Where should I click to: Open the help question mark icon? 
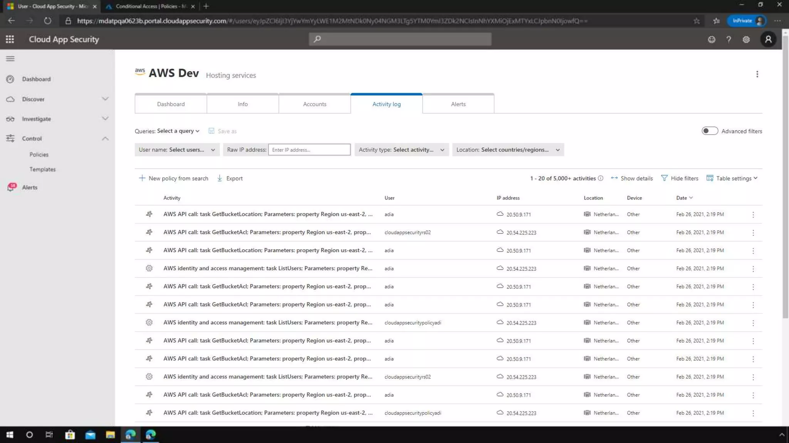[729, 39]
